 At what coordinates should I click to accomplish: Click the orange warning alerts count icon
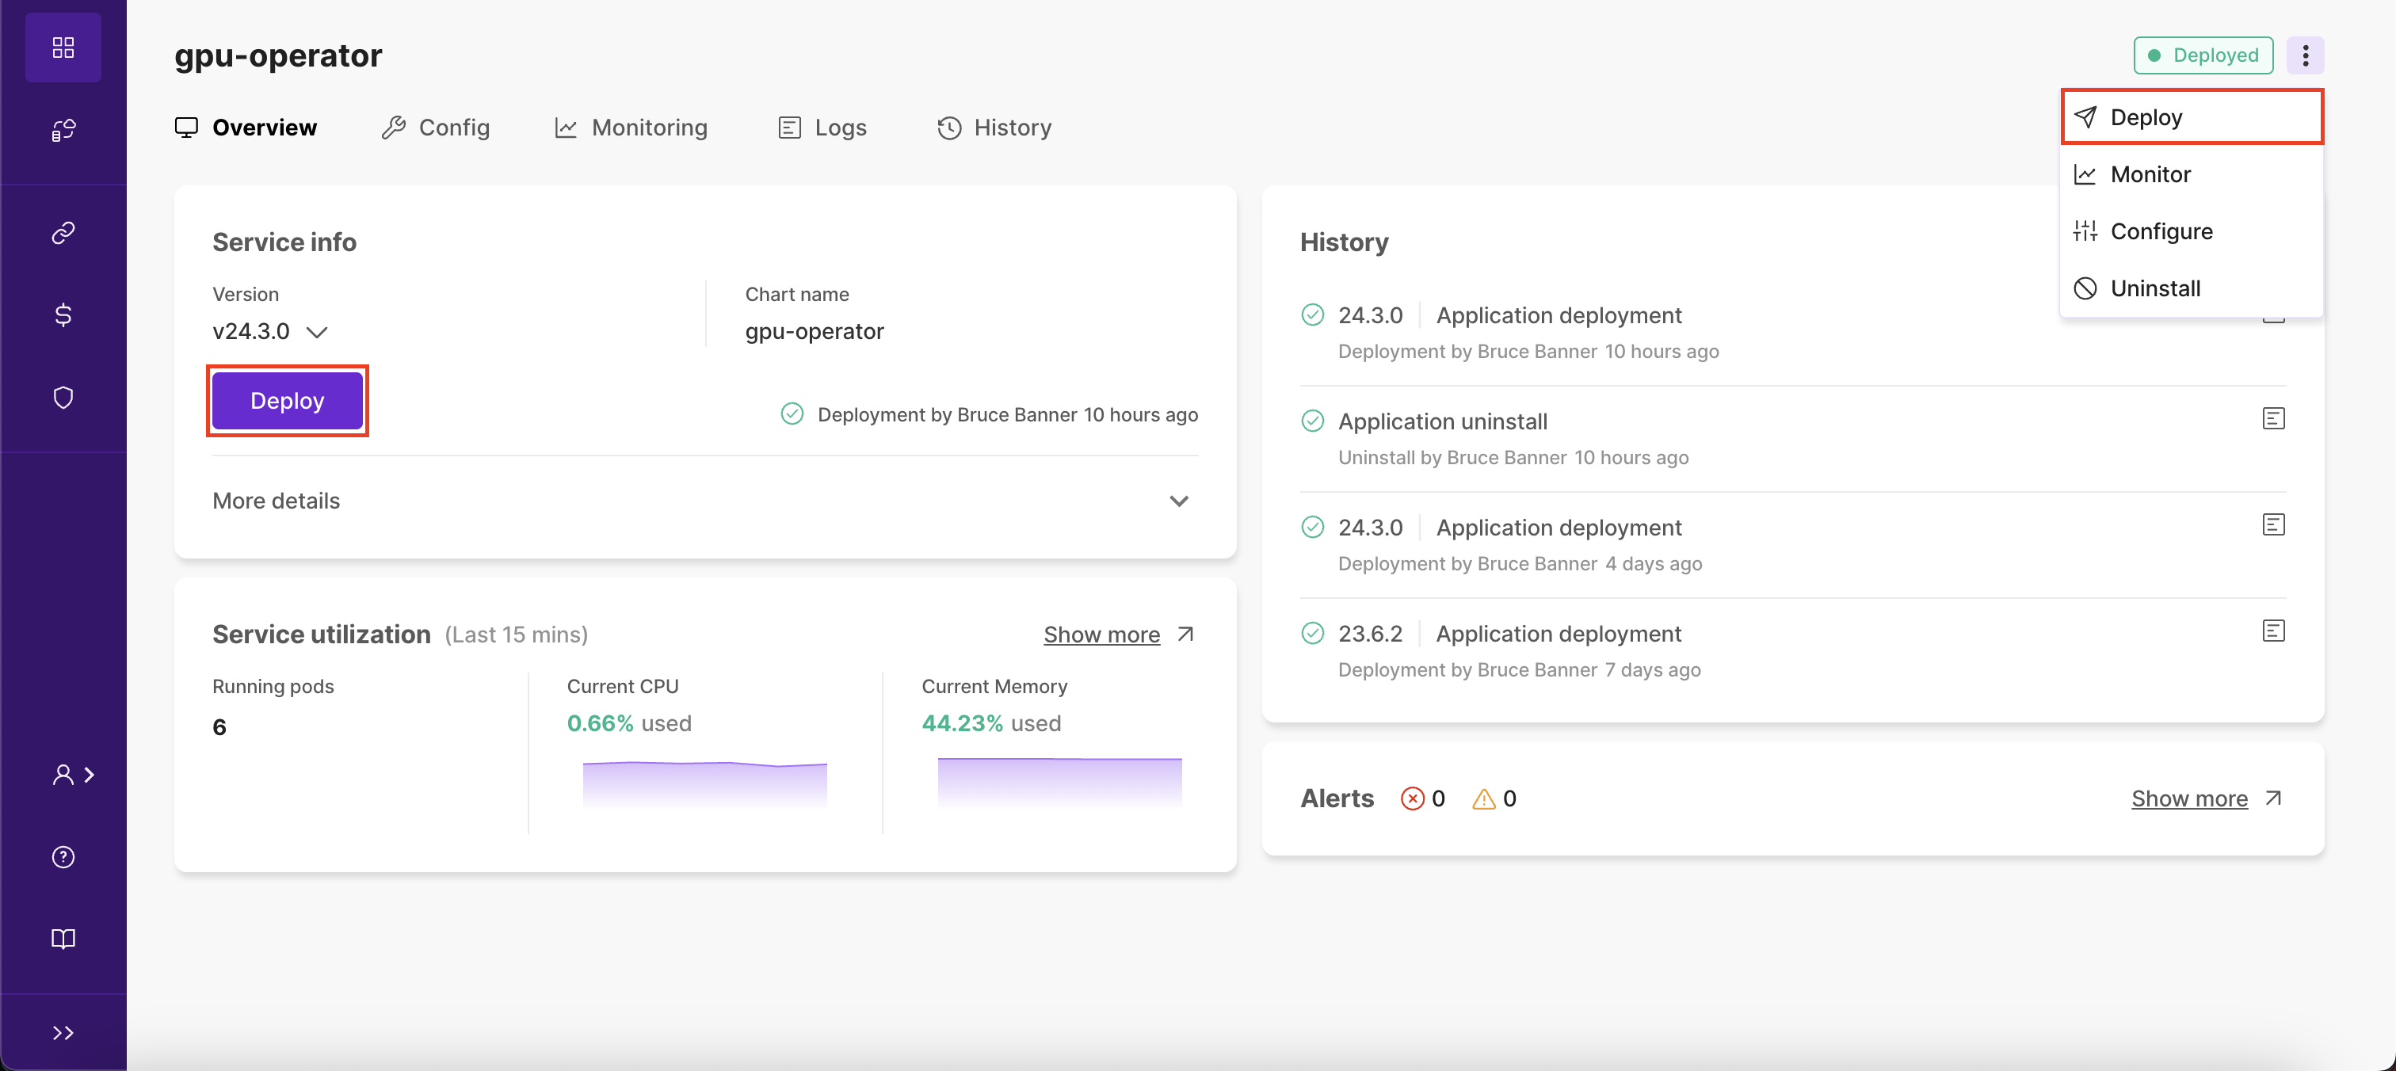tap(1483, 798)
